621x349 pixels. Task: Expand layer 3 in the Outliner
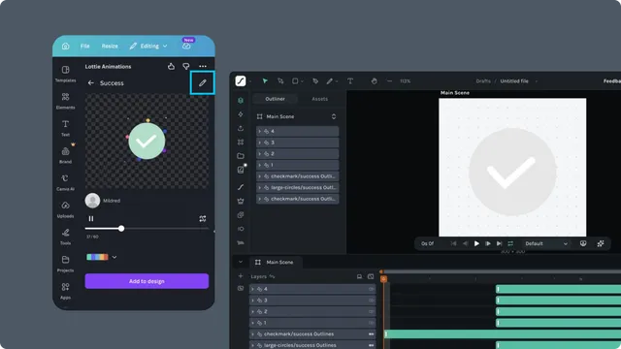tap(260, 143)
